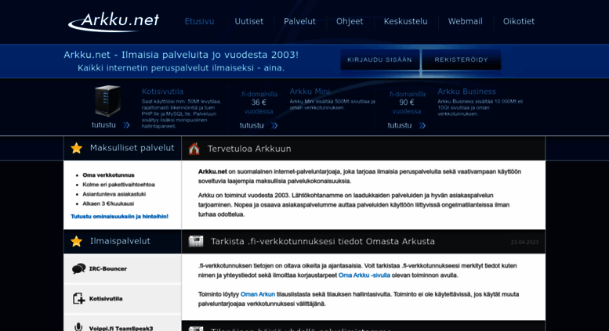Open Kotisivutila in the free services sidebar
The image size is (609, 331).
click(x=122, y=298)
